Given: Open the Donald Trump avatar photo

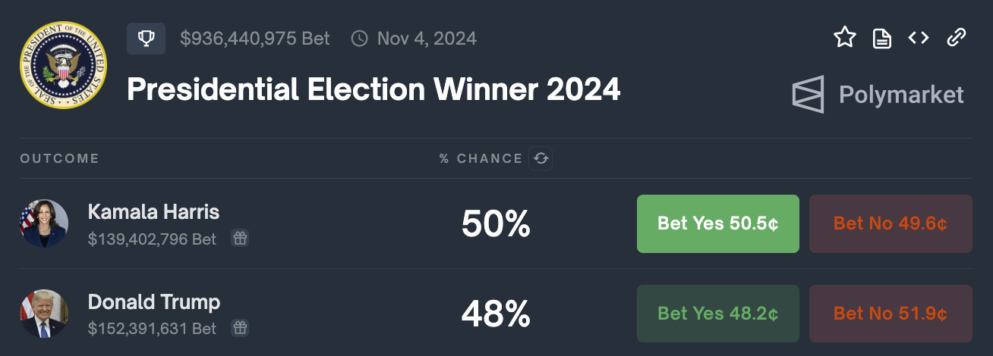Looking at the screenshot, I should [x=44, y=314].
